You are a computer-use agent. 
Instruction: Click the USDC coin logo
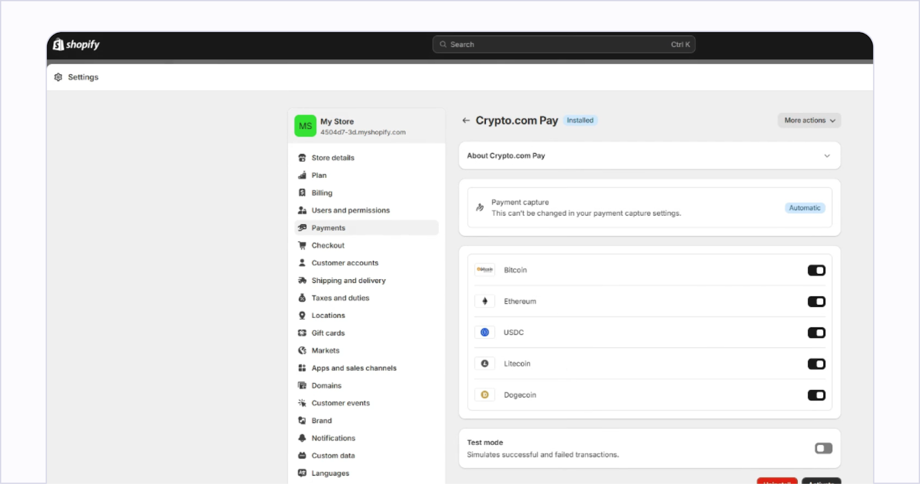coord(485,332)
